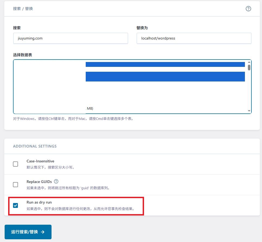262x242 pixels.
Task: Enable the Case-Insensitive checkbox
Action: (x=15, y=164)
